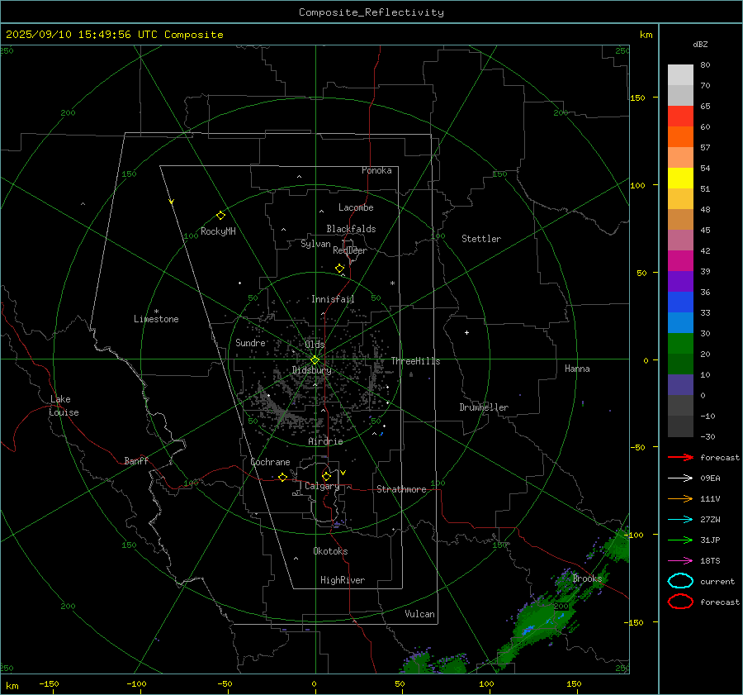Click the Strathmore label

(x=401, y=489)
